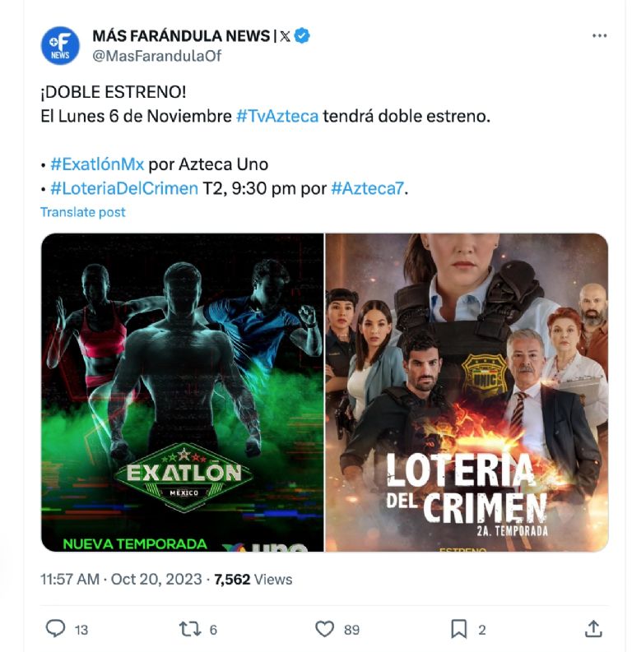Click Translate post link

click(83, 212)
